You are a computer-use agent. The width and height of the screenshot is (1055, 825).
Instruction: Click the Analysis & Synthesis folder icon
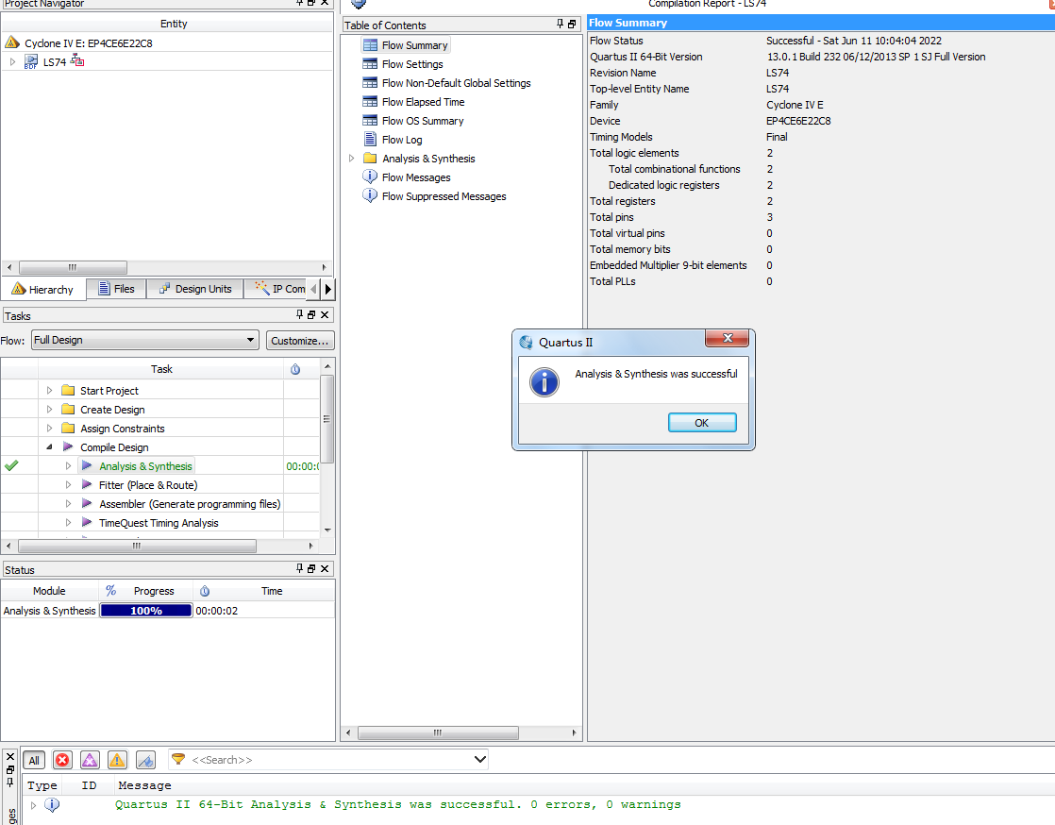coord(370,159)
